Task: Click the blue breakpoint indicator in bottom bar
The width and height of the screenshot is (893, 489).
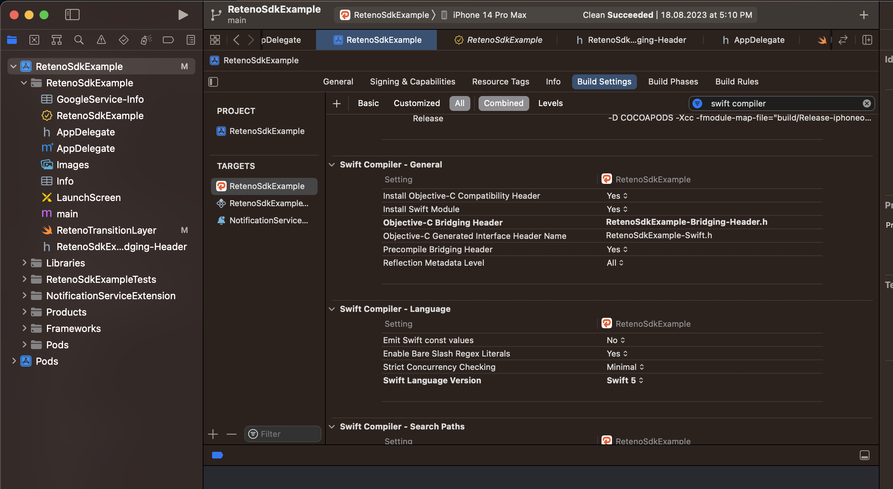Action: [217, 455]
